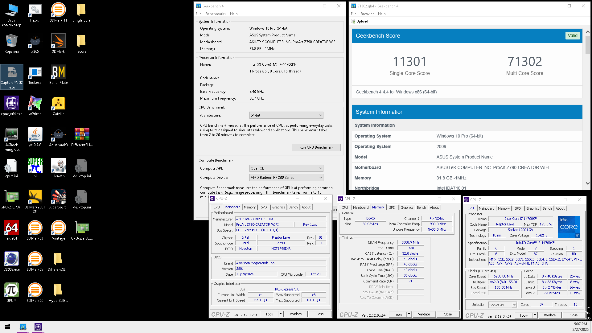Click the BIOS Version 2801 field
Viewport: 592px width, 333px height.
(281, 269)
